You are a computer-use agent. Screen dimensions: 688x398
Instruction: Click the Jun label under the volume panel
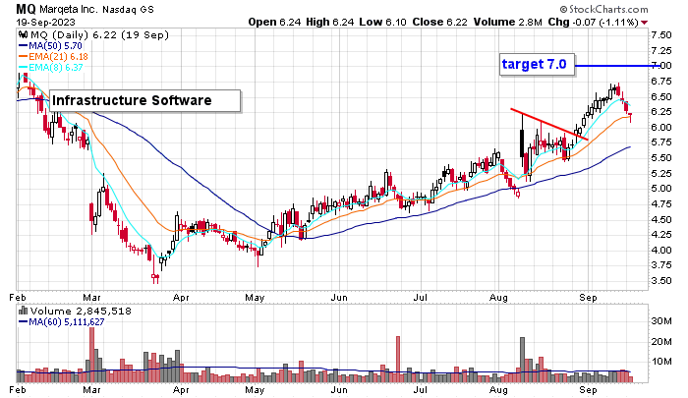pyautogui.click(x=339, y=390)
